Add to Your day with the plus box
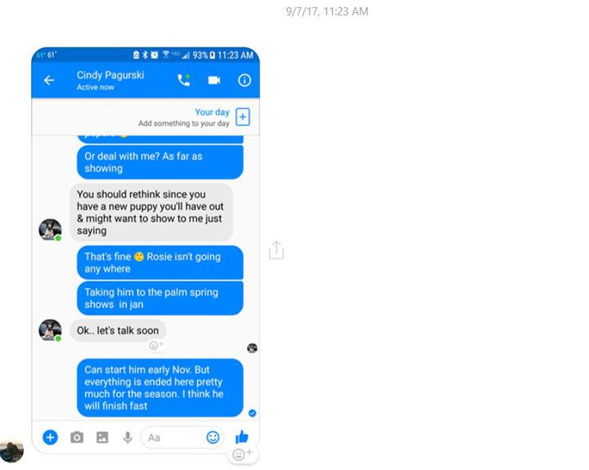 point(243,117)
